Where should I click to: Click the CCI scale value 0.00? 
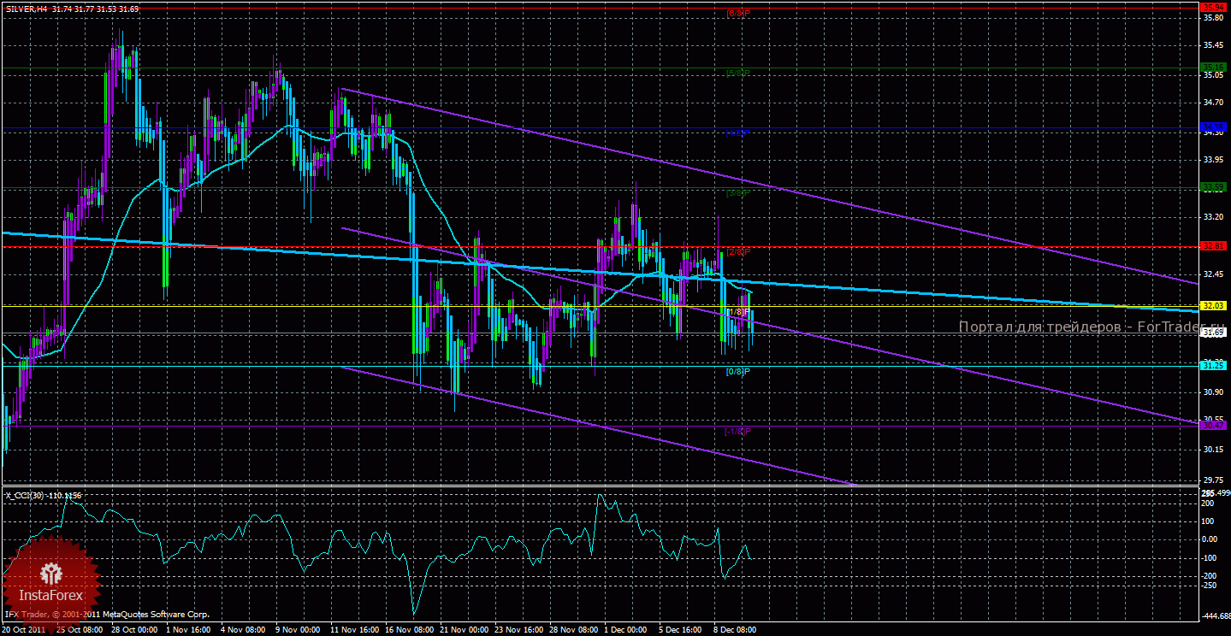point(1211,539)
